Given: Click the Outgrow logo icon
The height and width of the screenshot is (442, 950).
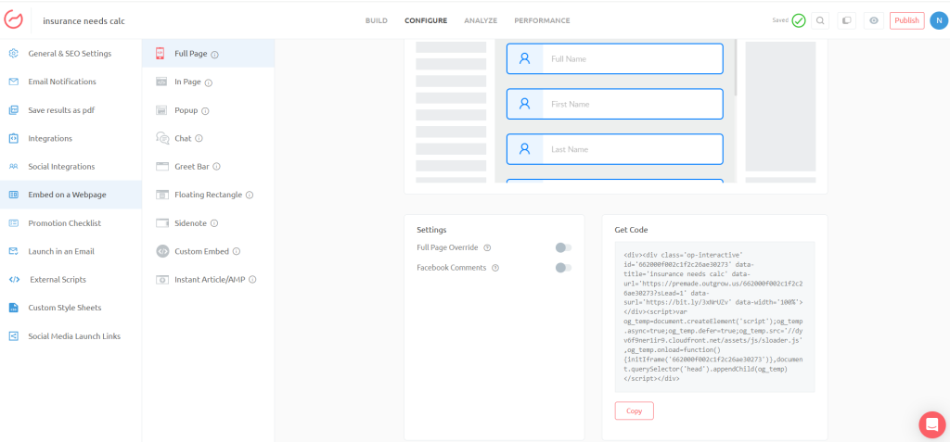Looking at the screenshot, I should tap(14, 20).
